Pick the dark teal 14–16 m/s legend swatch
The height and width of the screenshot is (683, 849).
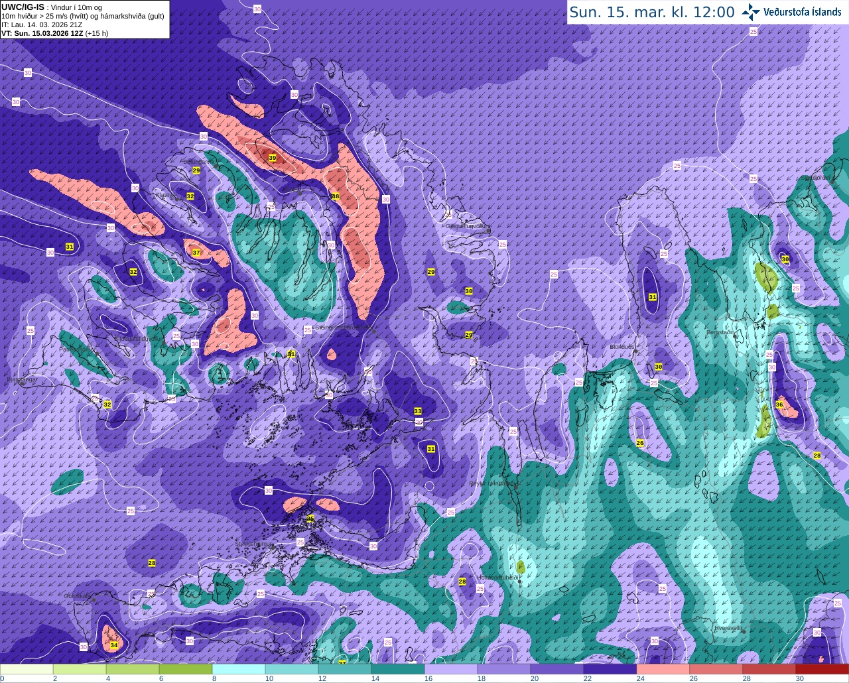point(398,669)
